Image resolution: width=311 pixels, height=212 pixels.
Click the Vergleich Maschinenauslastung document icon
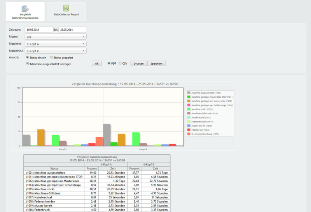(24, 8)
